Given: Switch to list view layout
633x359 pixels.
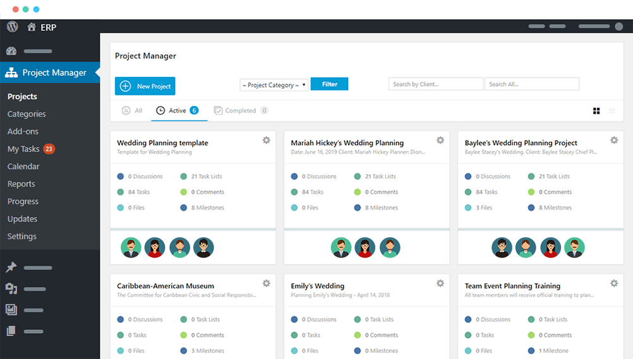Looking at the screenshot, I should [612, 111].
